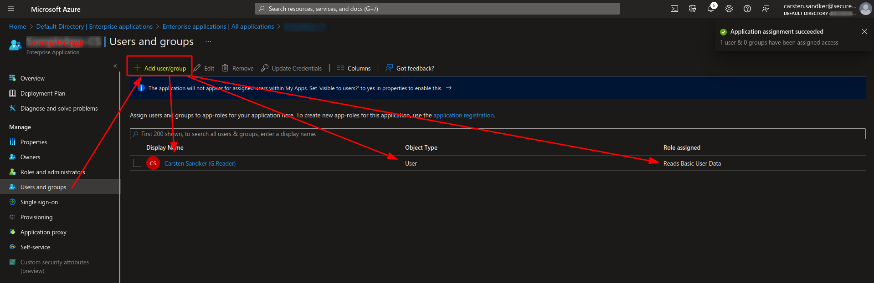Click the CS avatar in user row
This screenshot has height=283, width=874.
point(153,163)
